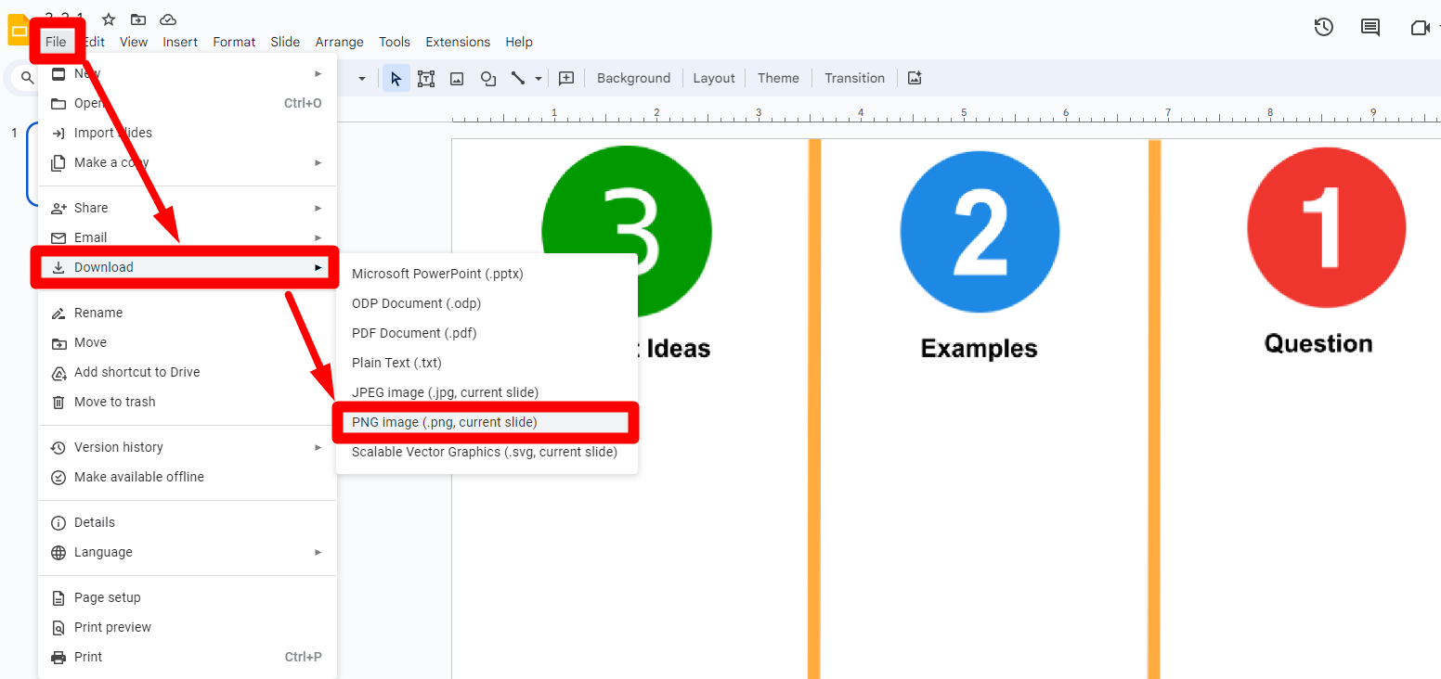This screenshot has height=679, width=1441.
Task: Choose the Select cursor tool
Action: pyautogui.click(x=396, y=78)
